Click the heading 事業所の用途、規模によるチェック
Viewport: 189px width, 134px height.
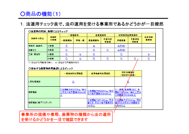[x=48, y=31]
